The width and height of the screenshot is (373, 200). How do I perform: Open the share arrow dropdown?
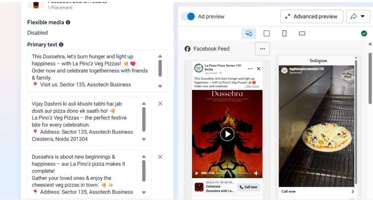(358, 16)
